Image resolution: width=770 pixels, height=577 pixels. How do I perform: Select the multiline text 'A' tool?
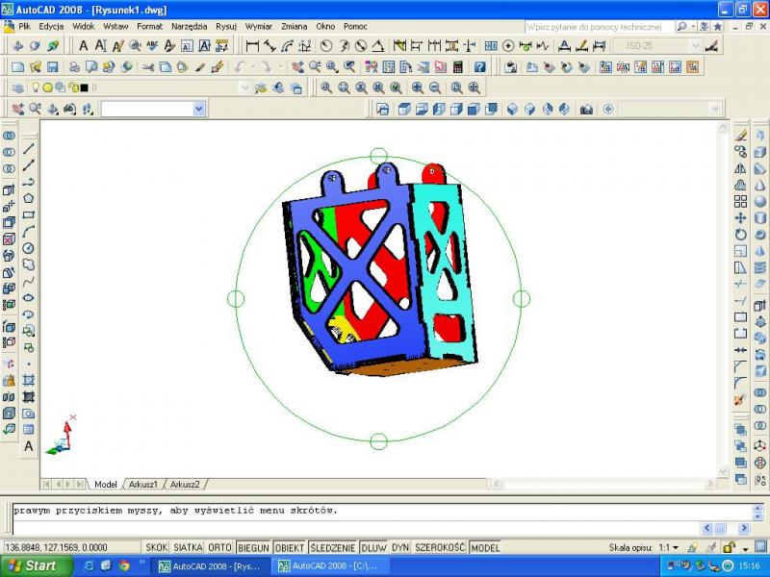[x=29, y=446]
